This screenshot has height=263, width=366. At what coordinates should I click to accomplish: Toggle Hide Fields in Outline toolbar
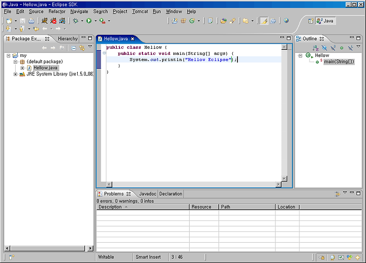[x=324, y=48]
